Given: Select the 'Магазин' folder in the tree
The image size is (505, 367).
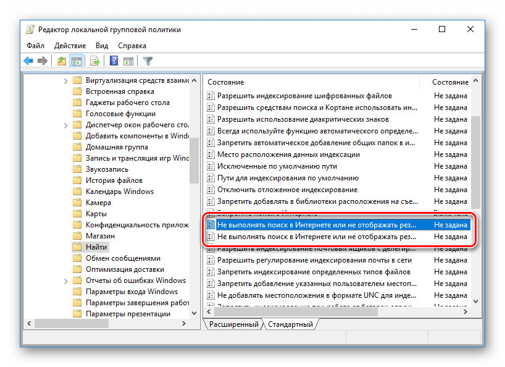Looking at the screenshot, I should [100, 236].
